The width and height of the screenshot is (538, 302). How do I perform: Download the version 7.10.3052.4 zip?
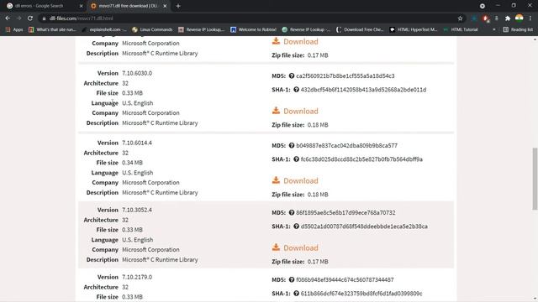(x=295, y=247)
